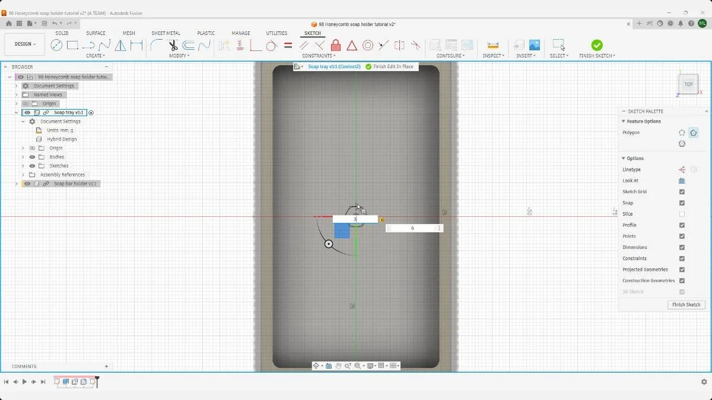Image resolution: width=712 pixels, height=400 pixels.
Task: Apply the Fix/Unfix lock constraint
Action: 336,45
